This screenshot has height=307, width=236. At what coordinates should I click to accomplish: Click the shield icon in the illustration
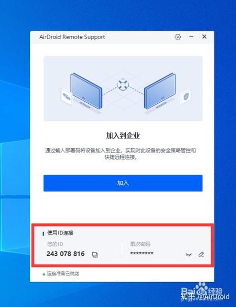tap(185, 96)
